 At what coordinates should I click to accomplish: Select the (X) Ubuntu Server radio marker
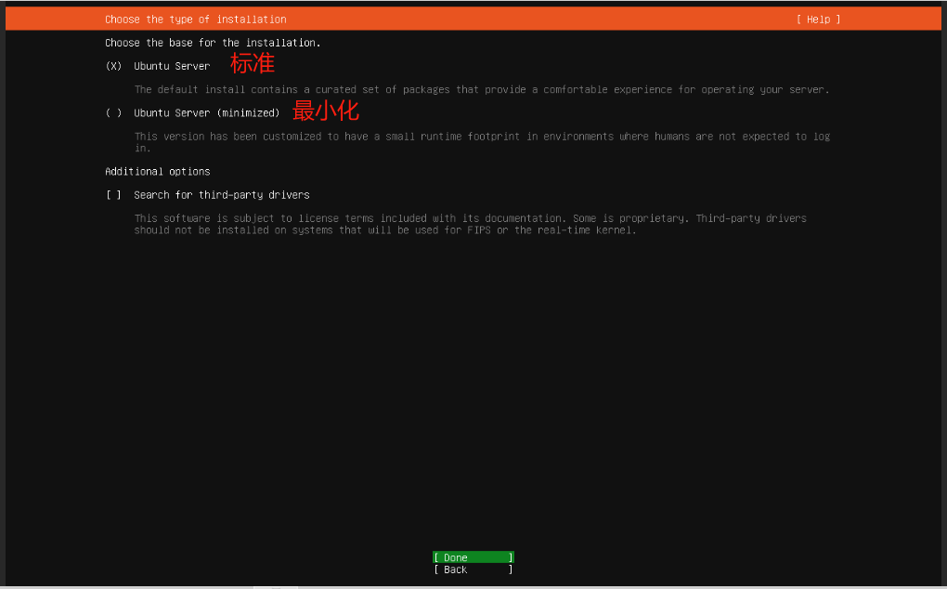pyautogui.click(x=113, y=67)
